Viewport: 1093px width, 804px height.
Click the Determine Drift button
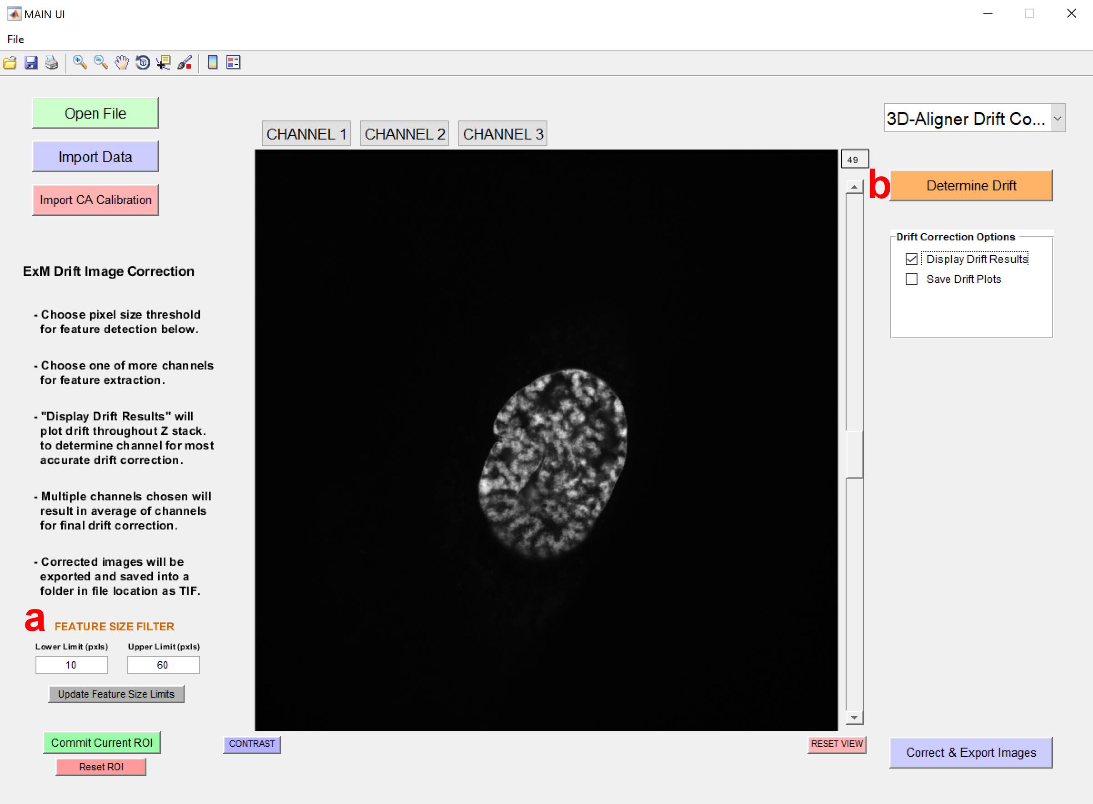pos(971,185)
